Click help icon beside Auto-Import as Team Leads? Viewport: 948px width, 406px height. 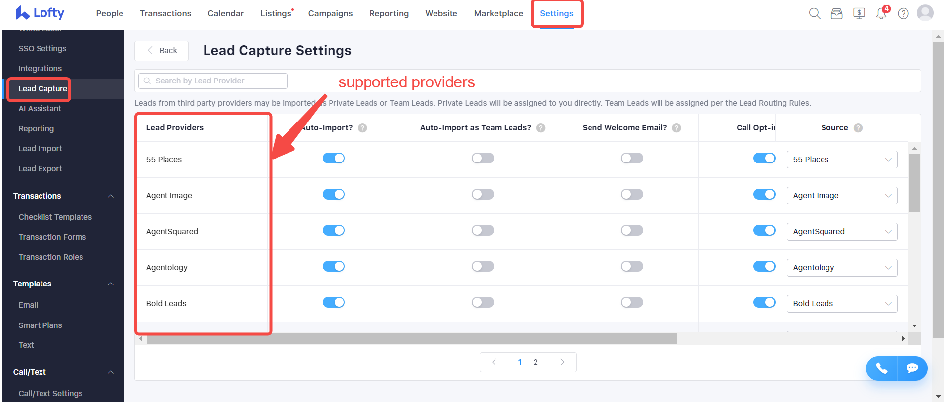541,128
